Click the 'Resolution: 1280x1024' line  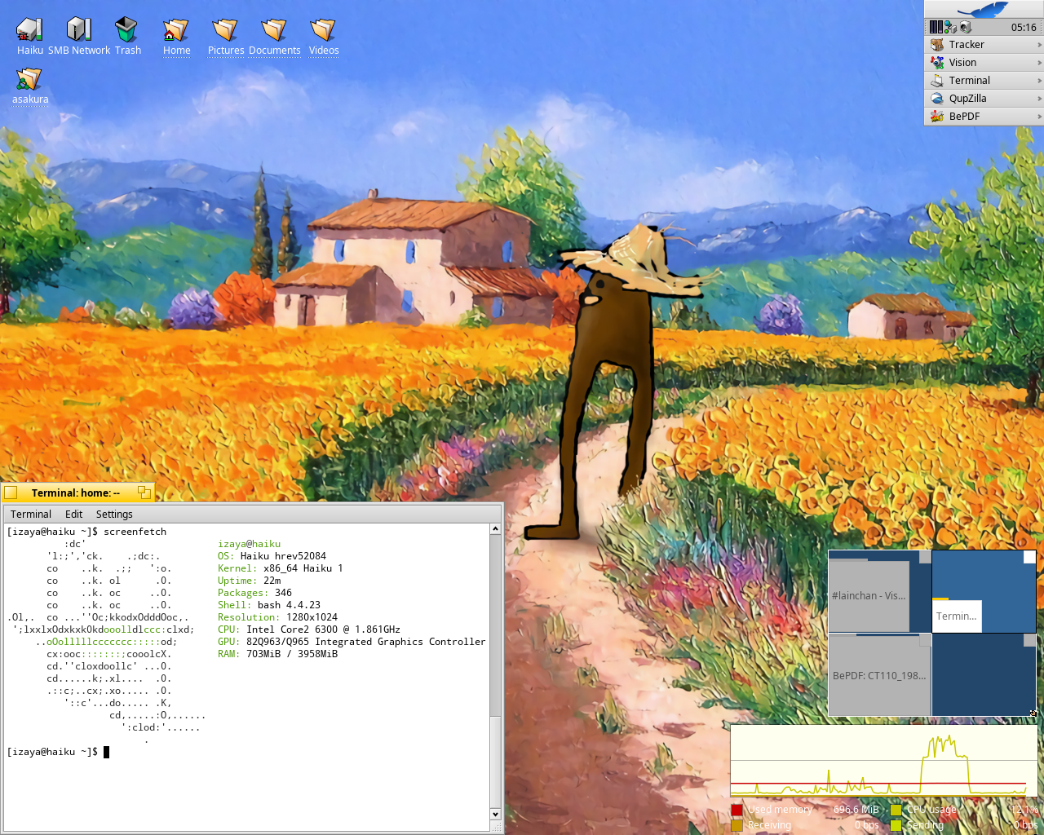tap(277, 617)
